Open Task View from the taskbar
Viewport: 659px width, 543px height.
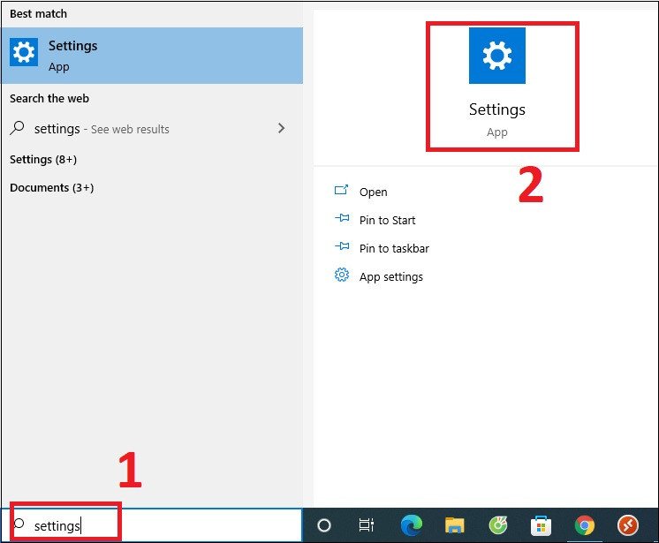click(367, 525)
